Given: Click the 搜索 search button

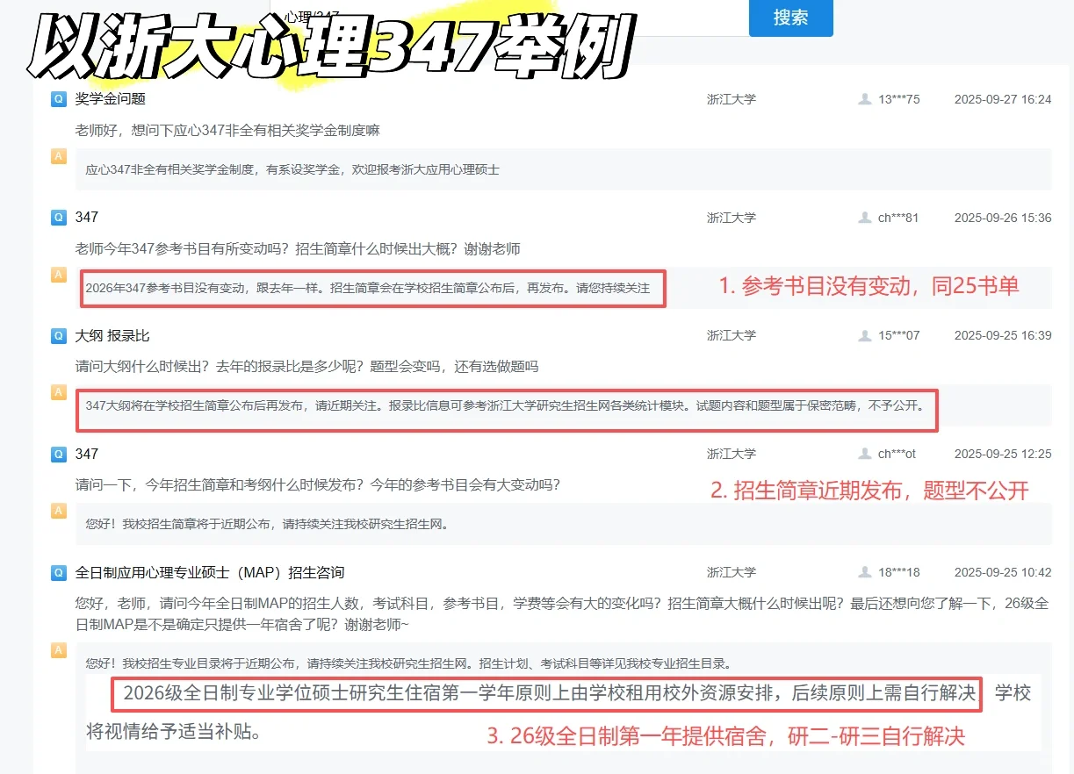Looking at the screenshot, I should (x=789, y=18).
